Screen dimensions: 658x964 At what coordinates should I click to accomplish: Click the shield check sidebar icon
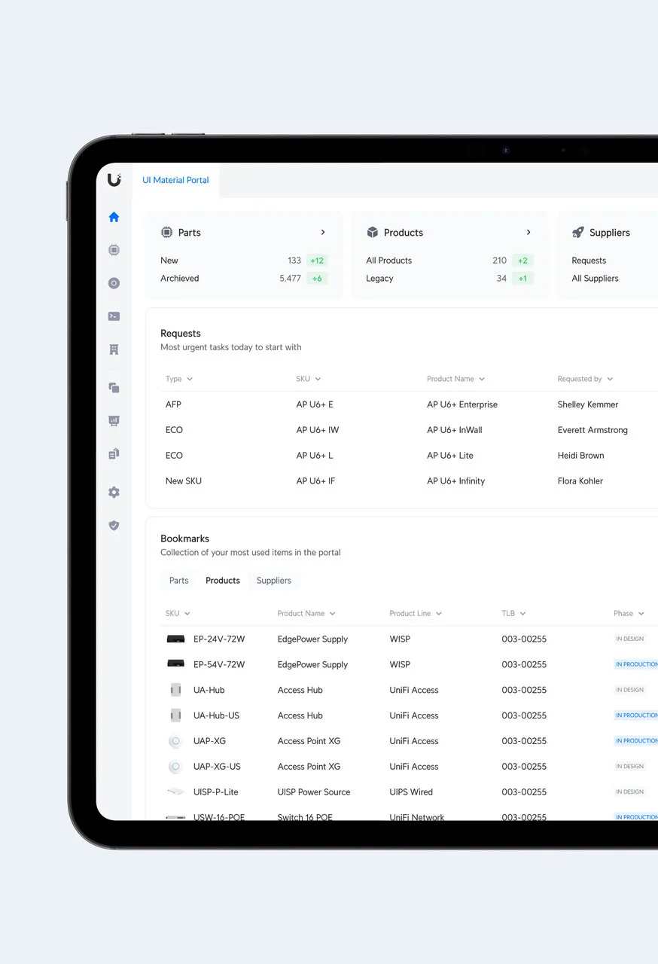click(x=114, y=526)
